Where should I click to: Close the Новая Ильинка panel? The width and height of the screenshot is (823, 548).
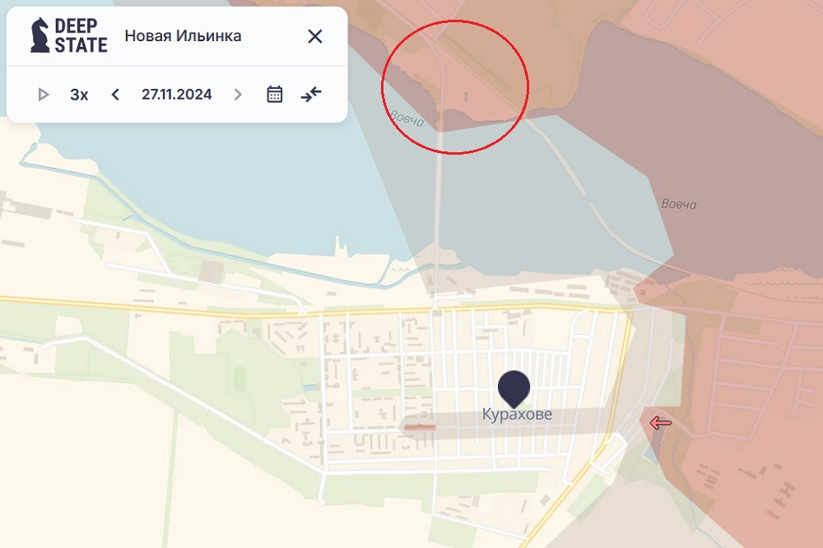pyautogui.click(x=314, y=36)
